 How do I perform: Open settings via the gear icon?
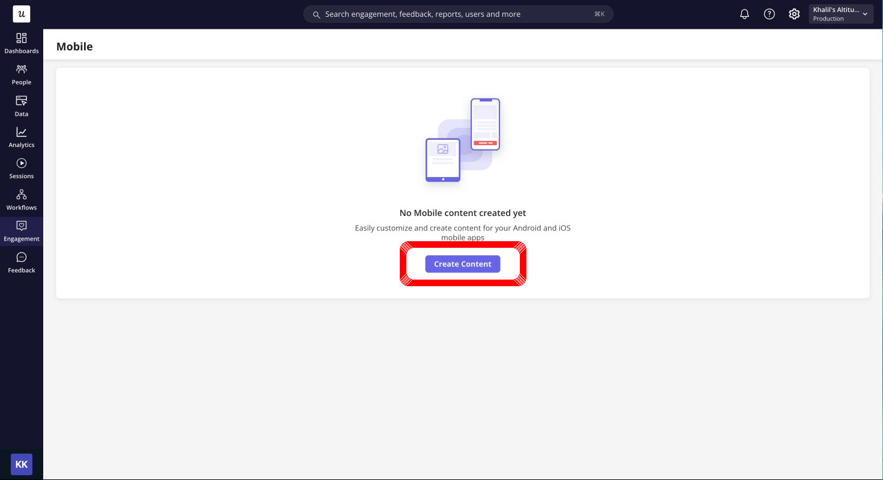click(x=794, y=14)
